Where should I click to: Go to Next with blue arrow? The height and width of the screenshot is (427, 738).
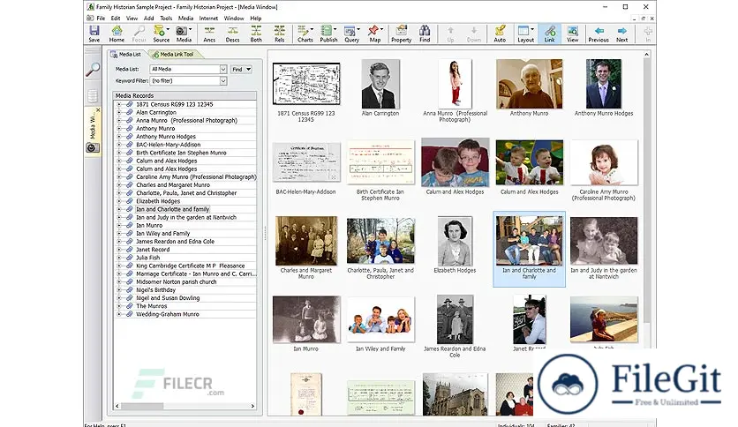tap(621, 34)
